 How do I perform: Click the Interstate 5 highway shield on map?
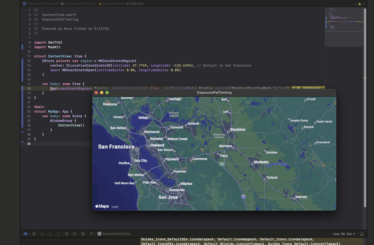click(243, 197)
